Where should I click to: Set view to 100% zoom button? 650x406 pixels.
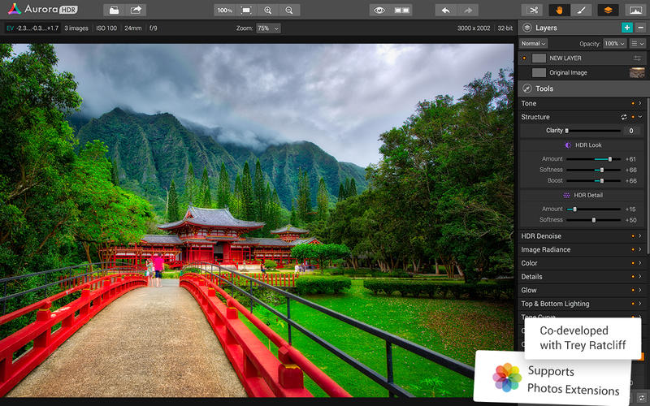[225, 10]
